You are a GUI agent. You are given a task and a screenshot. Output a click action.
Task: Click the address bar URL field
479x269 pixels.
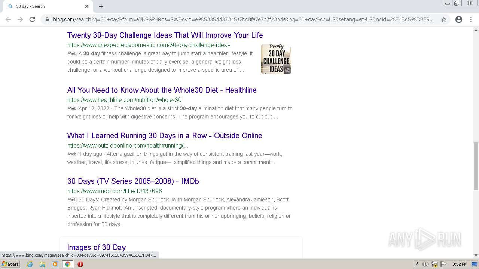point(243,19)
